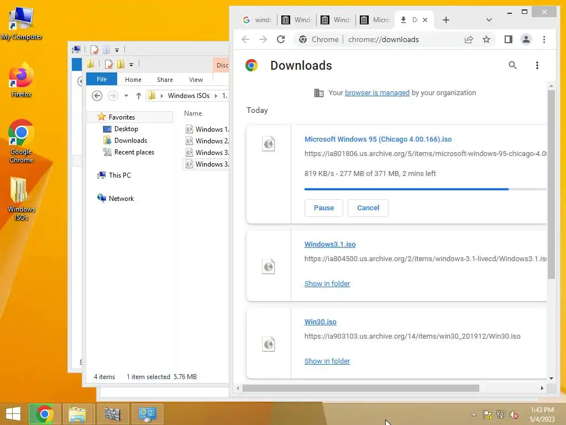Select Favorites in the navigation pane
Viewport: 566px width, 425px height.
pyautogui.click(x=130, y=117)
